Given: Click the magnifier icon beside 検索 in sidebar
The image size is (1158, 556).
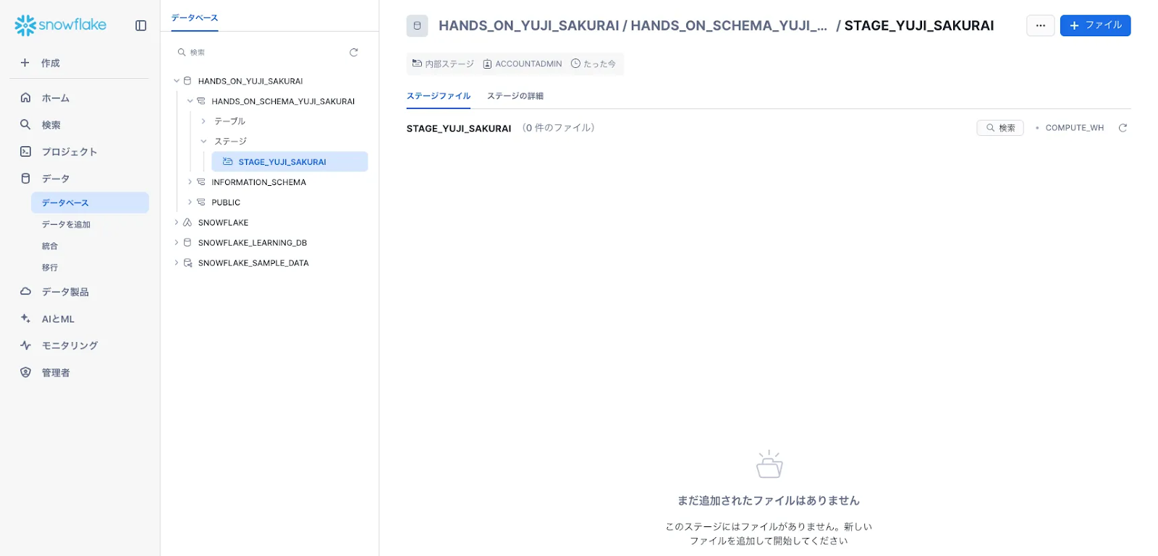Looking at the screenshot, I should 25,124.
